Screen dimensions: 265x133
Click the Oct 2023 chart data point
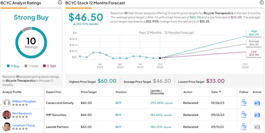160,58
